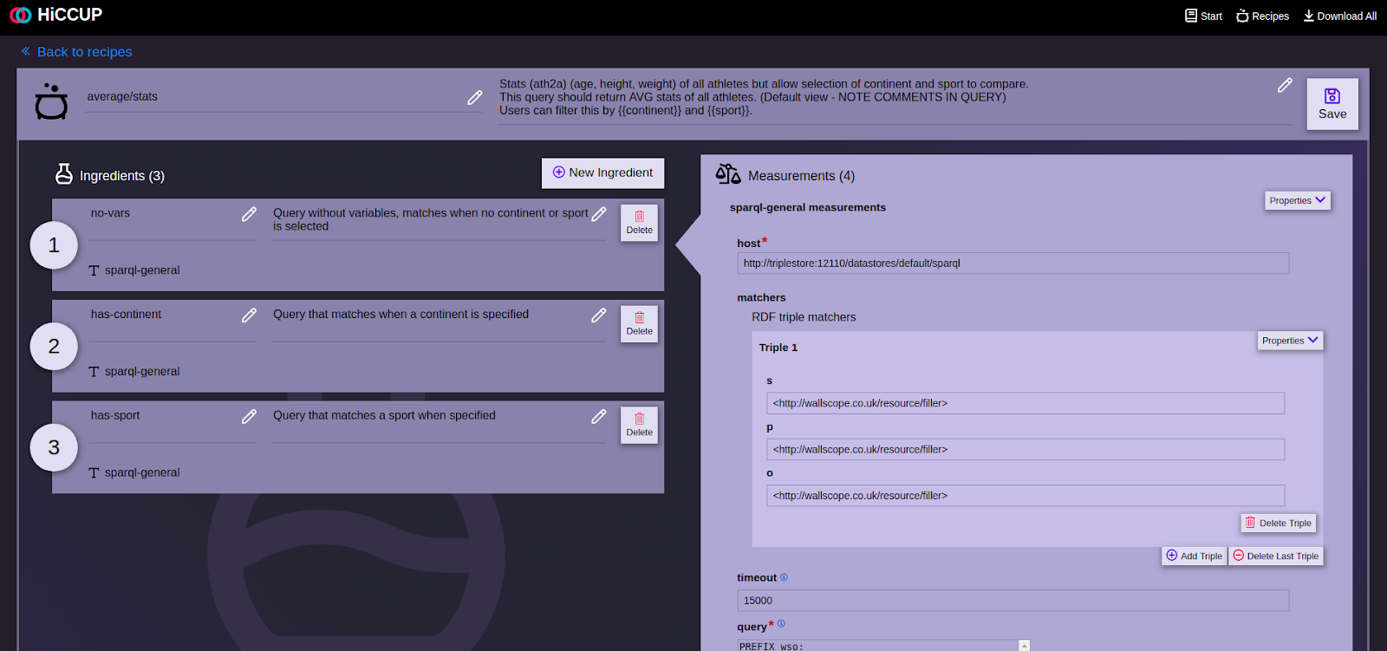
Task: Edit the recipe description pencil icon
Action: [x=1285, y=85]
